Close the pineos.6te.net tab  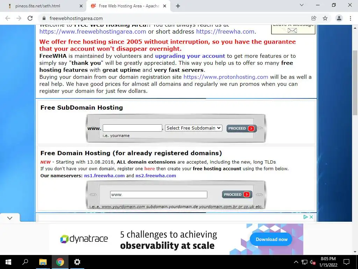pyautogui.click(x=81, y=6)
